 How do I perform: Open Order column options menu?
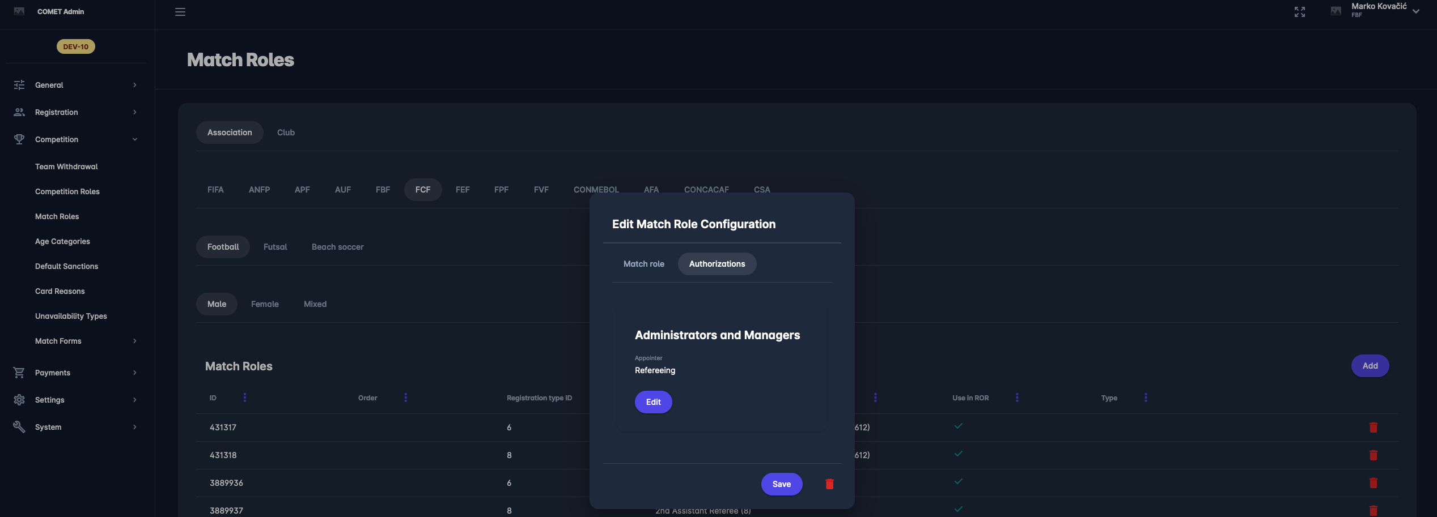point(406,398)
